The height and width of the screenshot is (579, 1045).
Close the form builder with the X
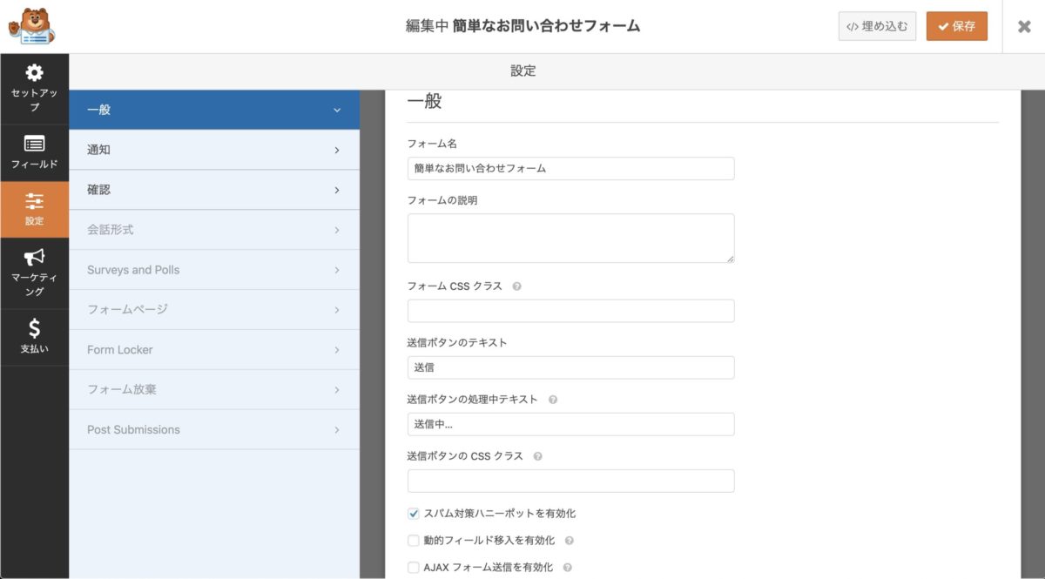(x=1024, y=26)
